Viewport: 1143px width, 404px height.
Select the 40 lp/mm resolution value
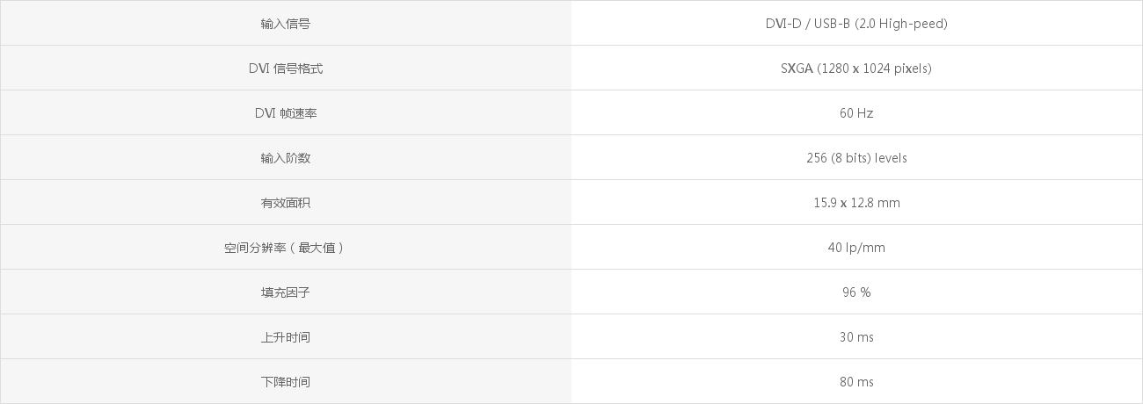click(856, 248)
